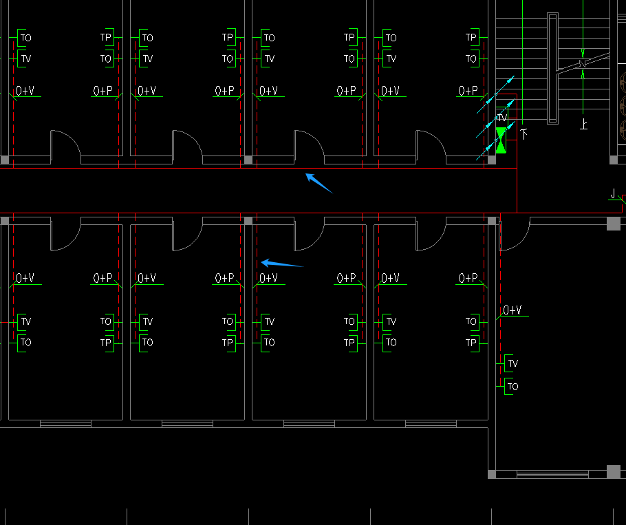Select the green valve symbol beside the staircase
This screenshot has width=626, height=525.
pyautogui.click(x=501, y=140)
